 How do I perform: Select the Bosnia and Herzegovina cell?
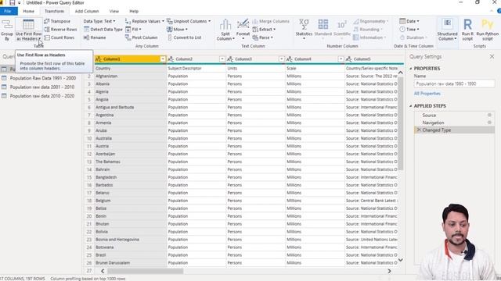tap(131, 240)
